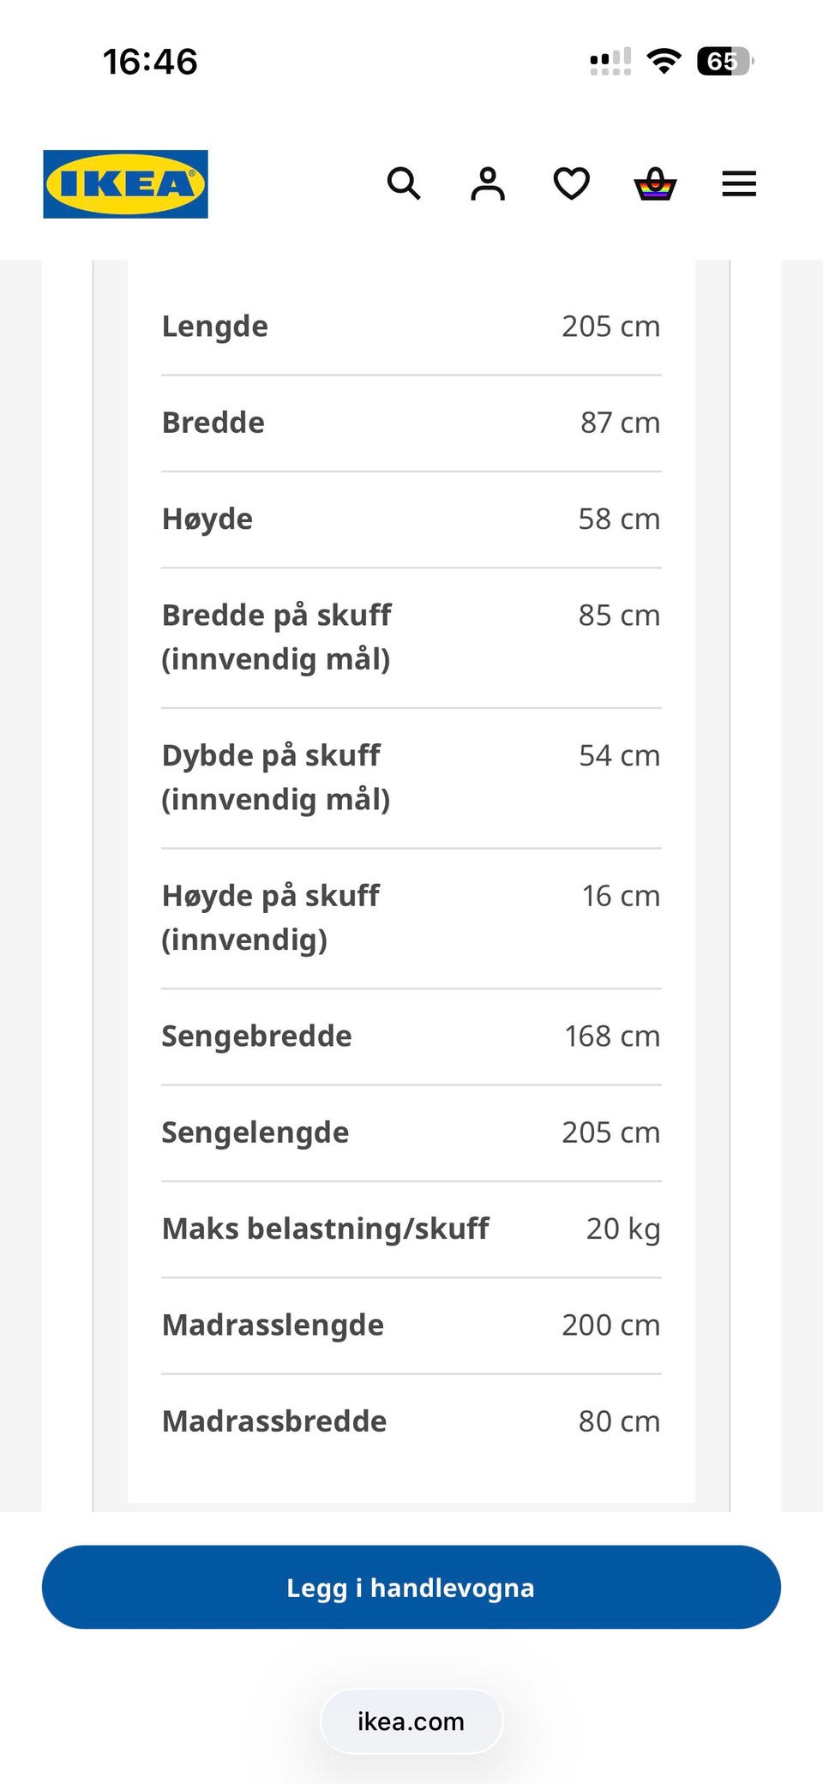Tap Dybde på skuff measurement label
This screenshot has height=1784, width=823.
276,778
